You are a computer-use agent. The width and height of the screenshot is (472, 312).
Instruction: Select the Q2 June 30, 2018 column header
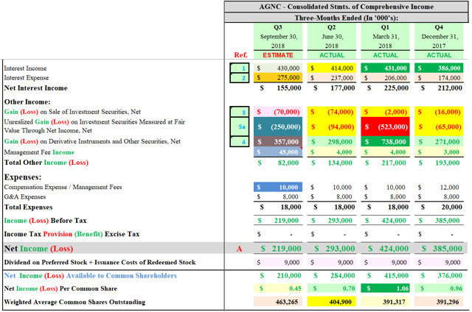(331, 37)
